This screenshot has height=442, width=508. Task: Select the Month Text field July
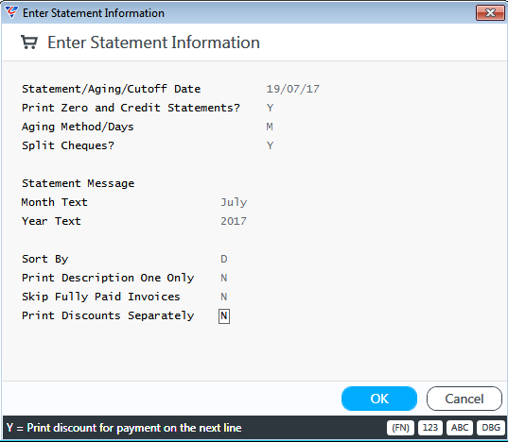pos(234,202)
